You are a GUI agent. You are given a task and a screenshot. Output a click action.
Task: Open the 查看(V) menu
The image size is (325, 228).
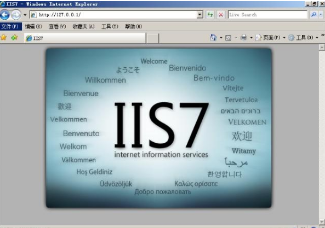[57, 26]
